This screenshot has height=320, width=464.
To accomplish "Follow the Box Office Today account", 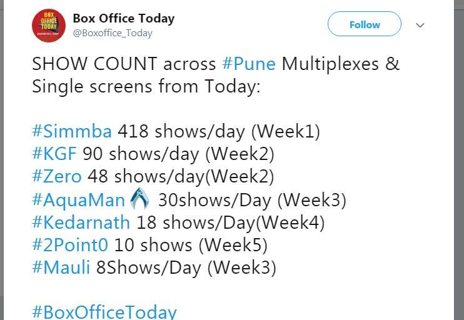I will click(x=365, y=24).
